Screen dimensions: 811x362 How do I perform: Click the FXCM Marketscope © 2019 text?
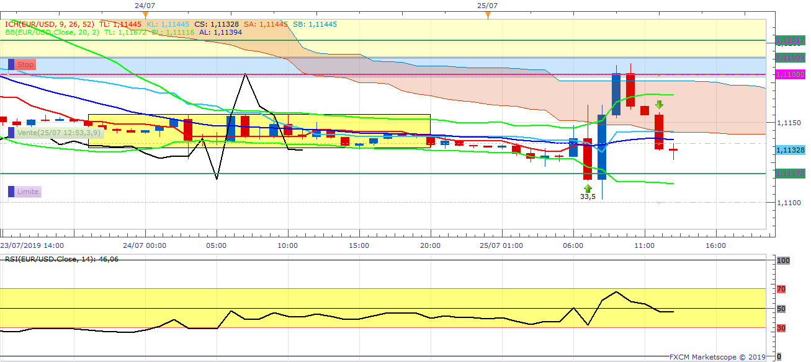717,357
